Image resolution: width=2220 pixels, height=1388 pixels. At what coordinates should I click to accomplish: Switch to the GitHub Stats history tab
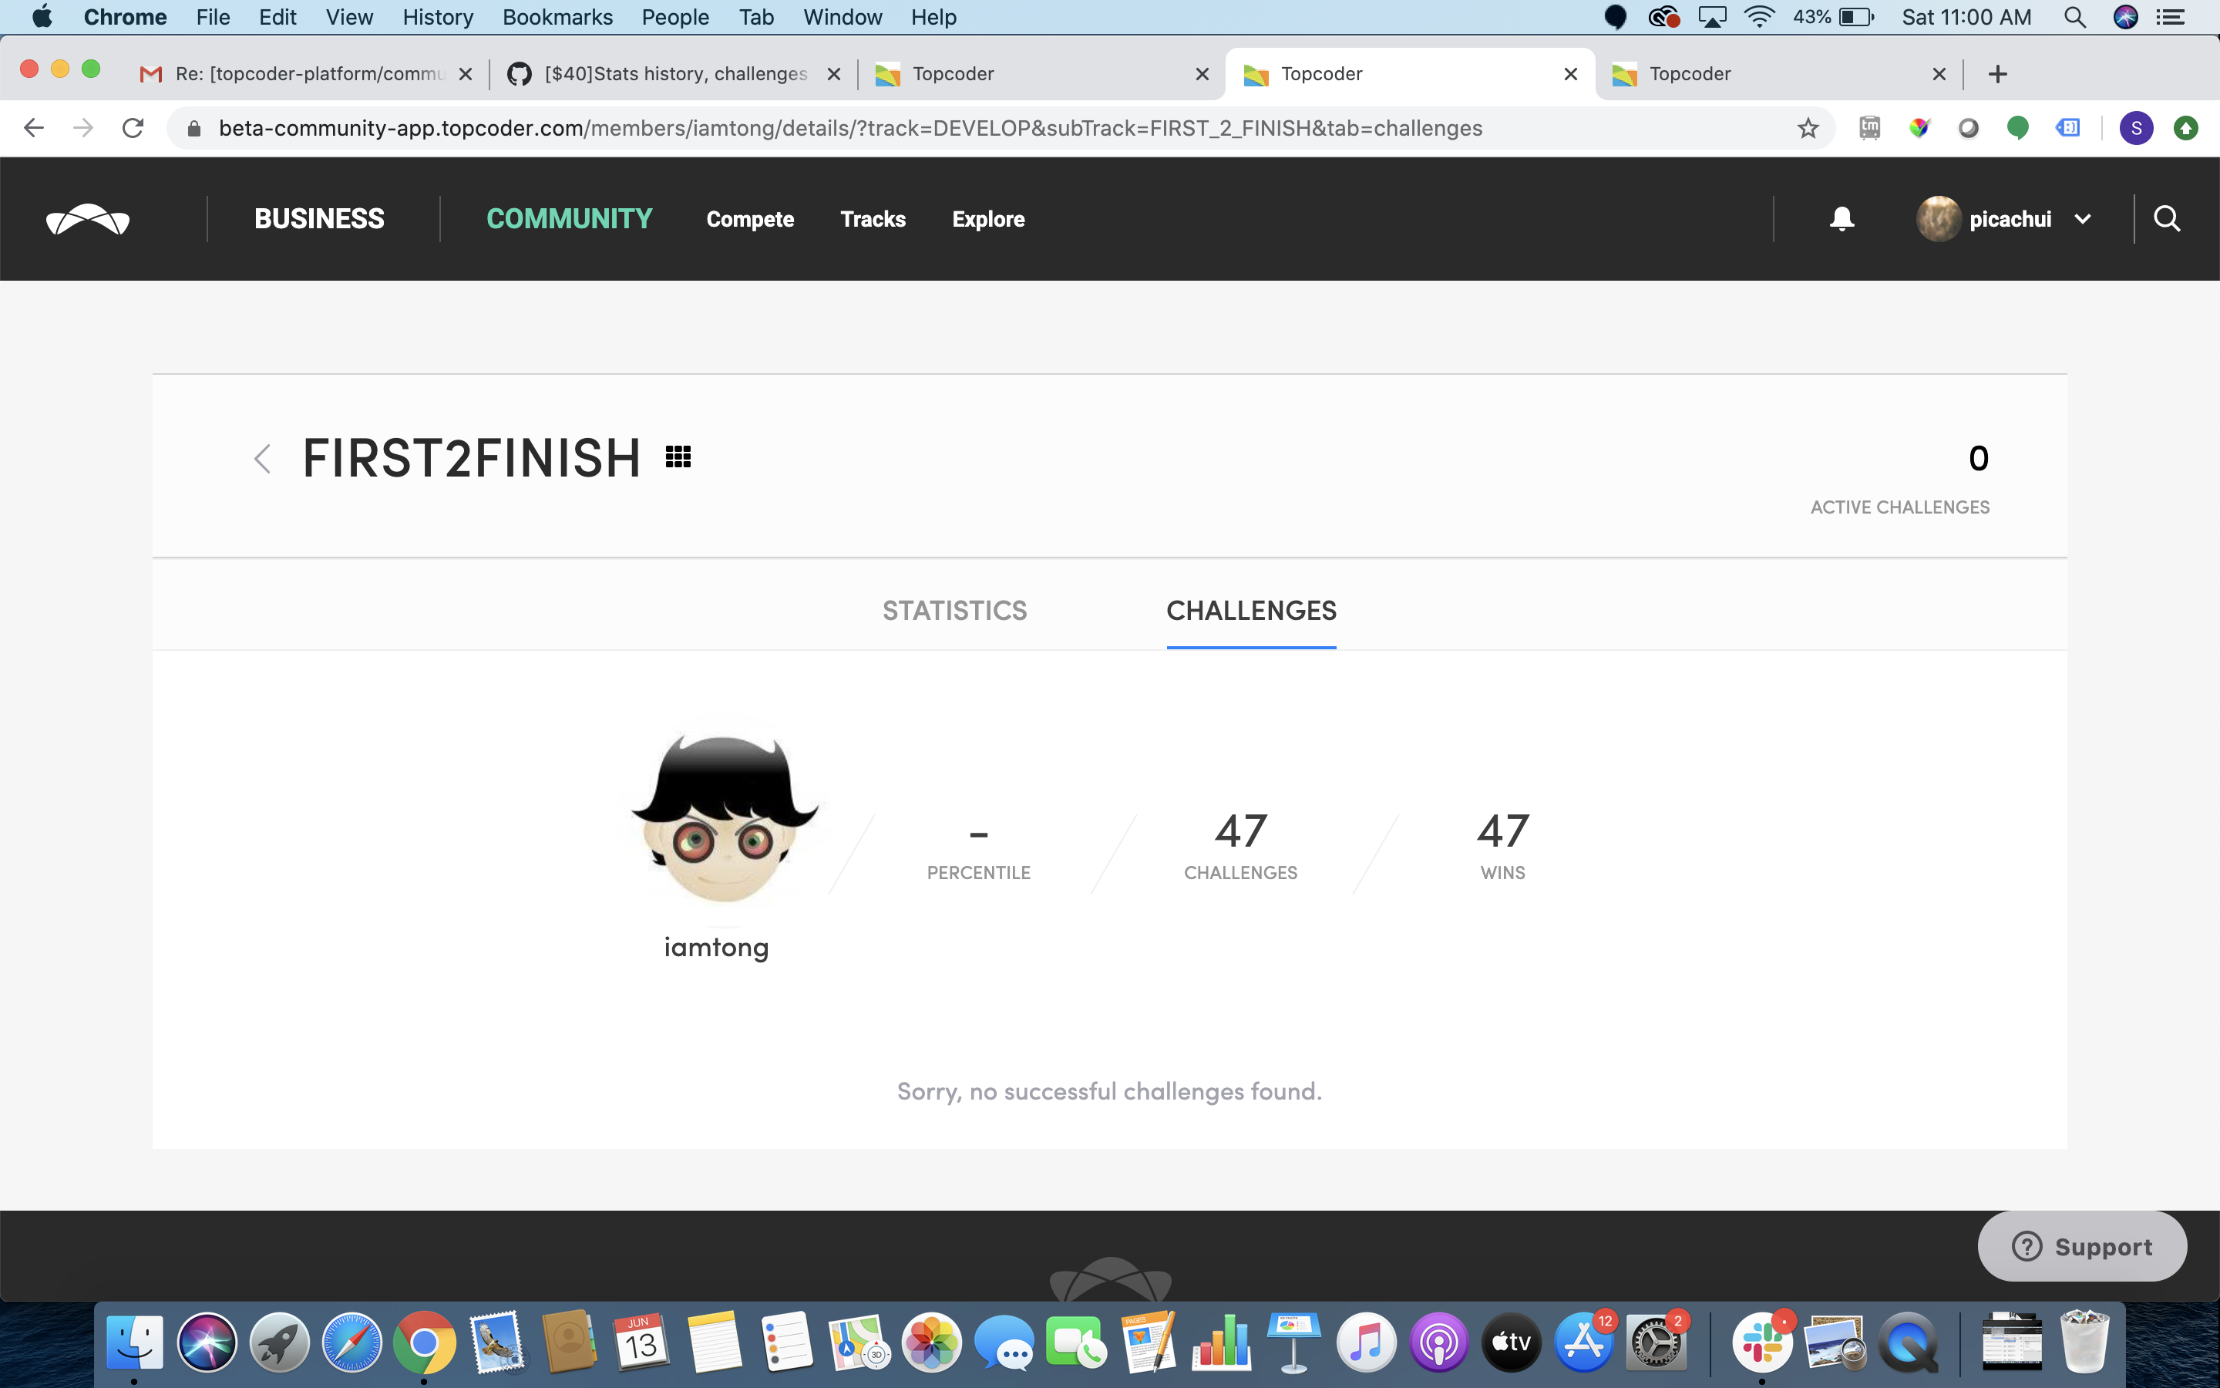674,74
